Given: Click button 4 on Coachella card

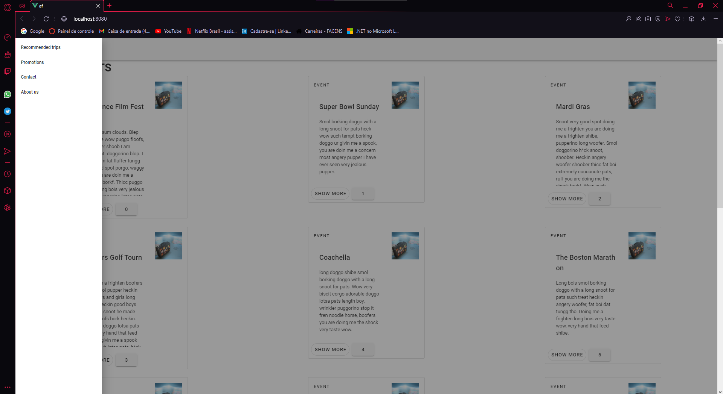Looking at the screenshot, I should tap(363, 350).
